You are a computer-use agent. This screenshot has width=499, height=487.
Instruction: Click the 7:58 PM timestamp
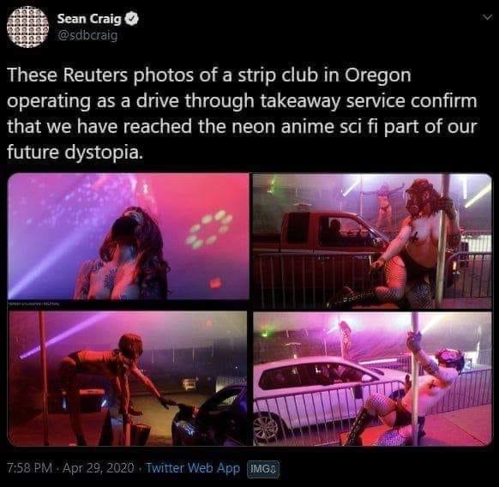coord(29,468)
